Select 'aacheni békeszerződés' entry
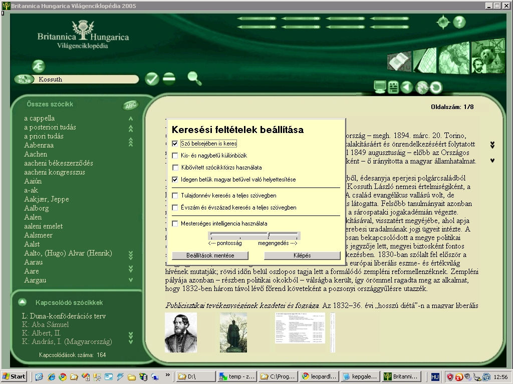 pos(59,163)
